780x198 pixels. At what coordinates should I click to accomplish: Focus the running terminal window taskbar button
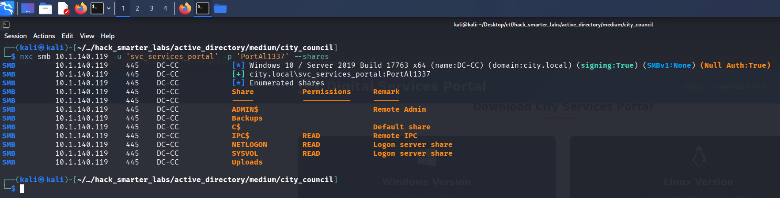(203, 8)
